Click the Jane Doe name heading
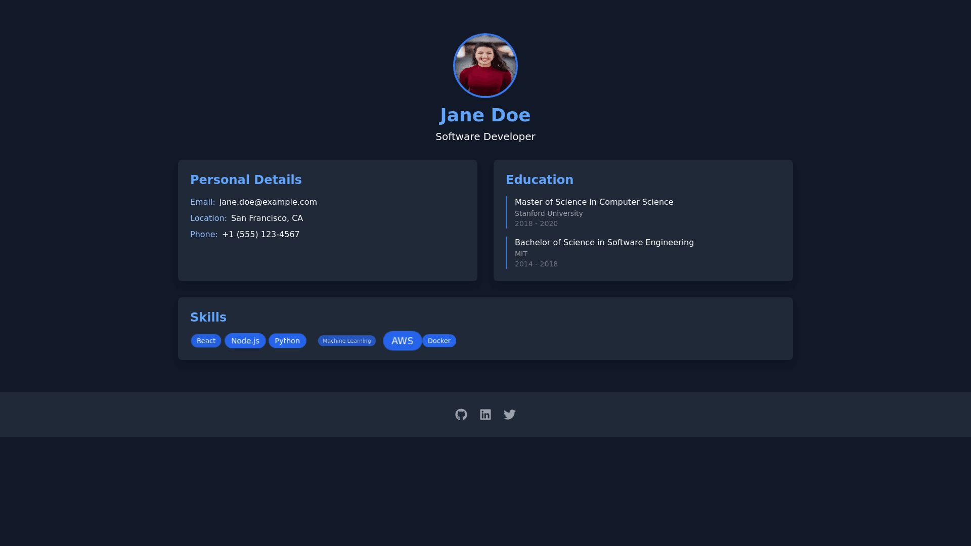The image size is (971, 546). [x=485, y=115]
